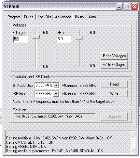Focus the ARef value input field
This screenshot has height=158, width=140.
point(64,39)
